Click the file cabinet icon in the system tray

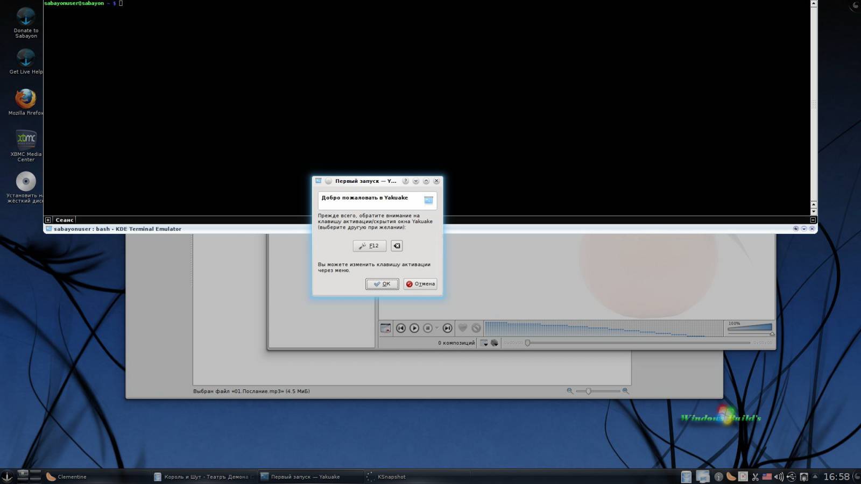point(686,476)
